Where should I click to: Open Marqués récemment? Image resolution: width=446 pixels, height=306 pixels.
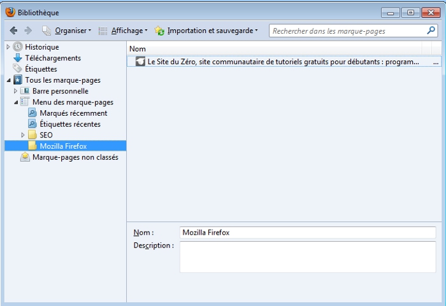point(73,113)
